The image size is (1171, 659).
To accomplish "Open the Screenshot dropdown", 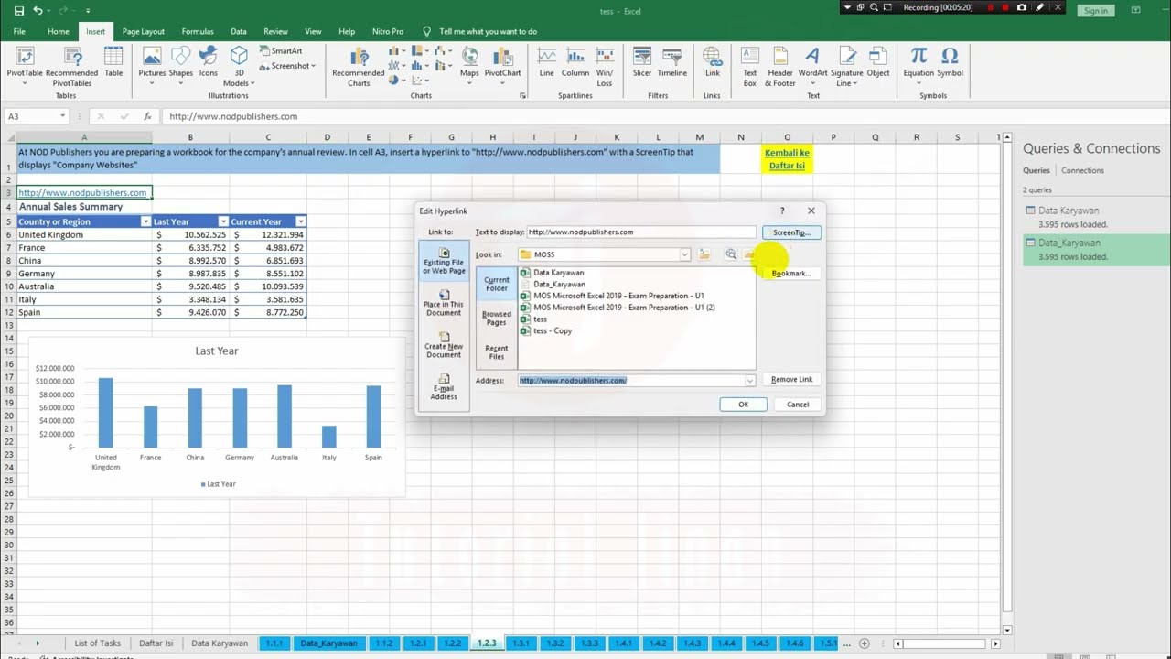I will tap(287, 66).
